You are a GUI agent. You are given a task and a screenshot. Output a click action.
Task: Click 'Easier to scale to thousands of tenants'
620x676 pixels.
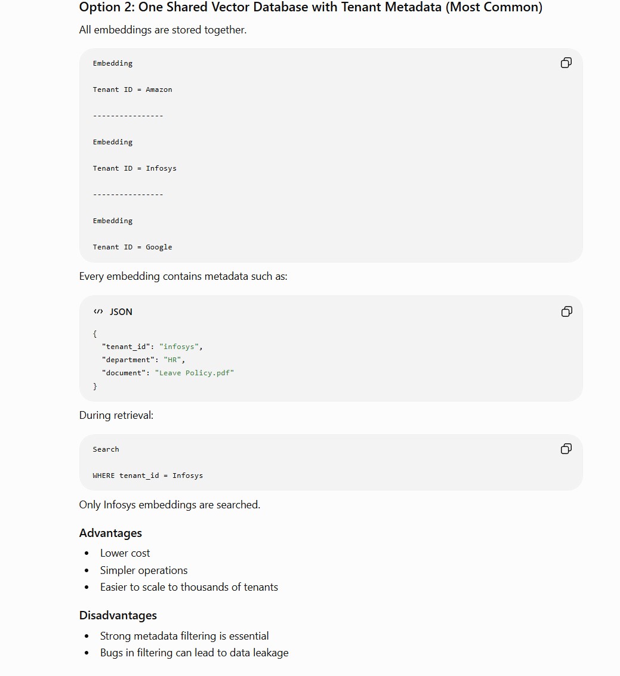pos(189,587)
